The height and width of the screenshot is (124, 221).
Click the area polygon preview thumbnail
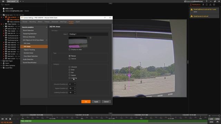78,42
